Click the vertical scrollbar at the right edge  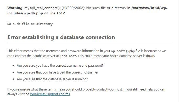click(x=179, y=51)
